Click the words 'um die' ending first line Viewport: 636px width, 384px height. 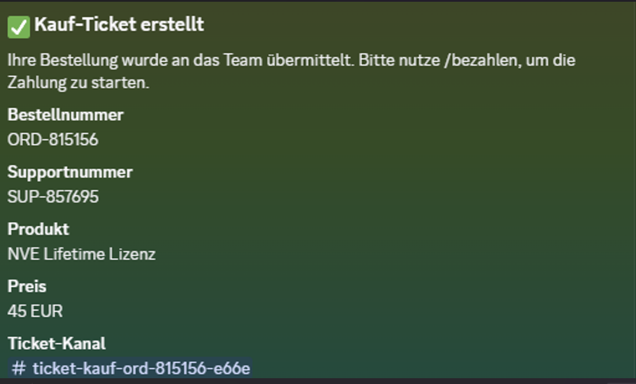pyautogui.click(x=550, y=60)
